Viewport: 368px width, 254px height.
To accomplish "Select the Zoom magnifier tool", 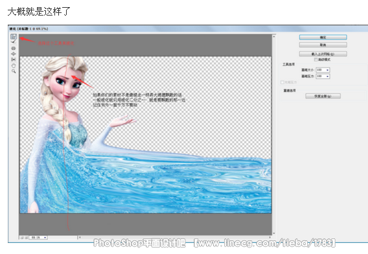I will point(14,71).
